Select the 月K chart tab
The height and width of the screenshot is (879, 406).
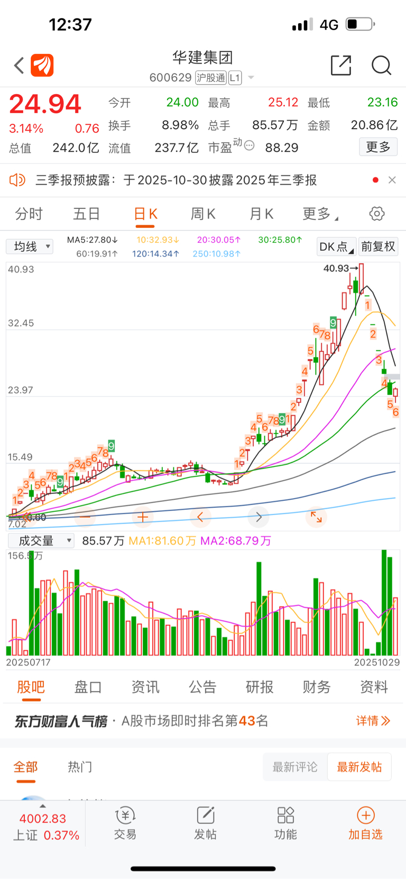[261, 214]
